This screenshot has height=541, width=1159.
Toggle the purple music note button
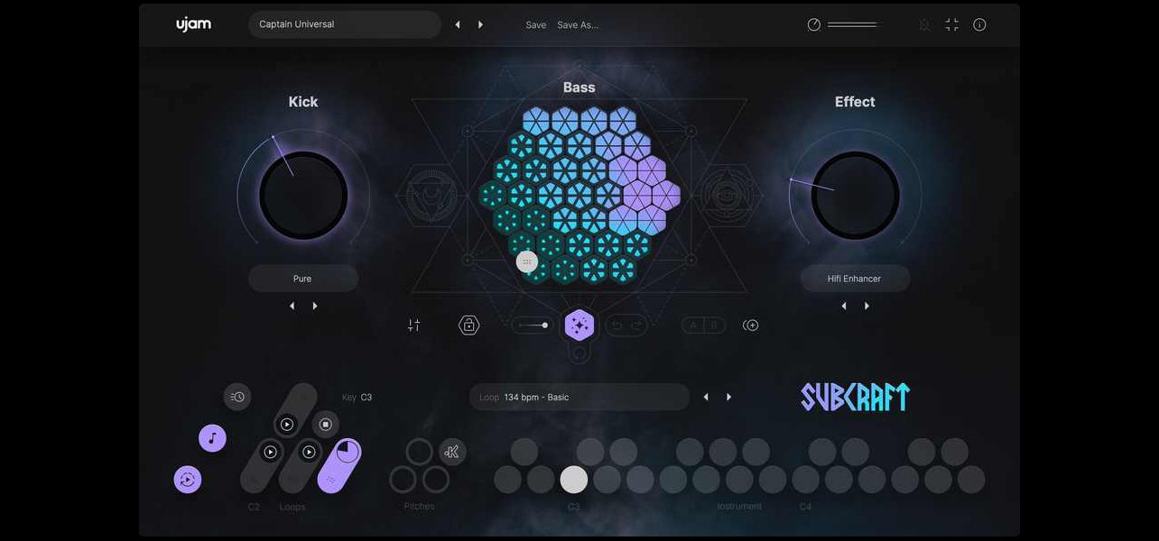pyautogui.click(x=212, y=438)
